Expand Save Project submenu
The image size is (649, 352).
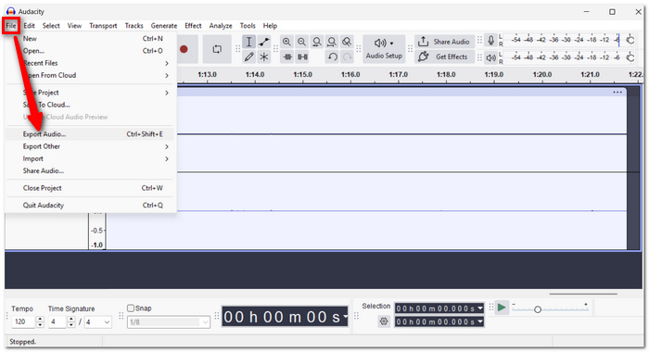point(90,93)
